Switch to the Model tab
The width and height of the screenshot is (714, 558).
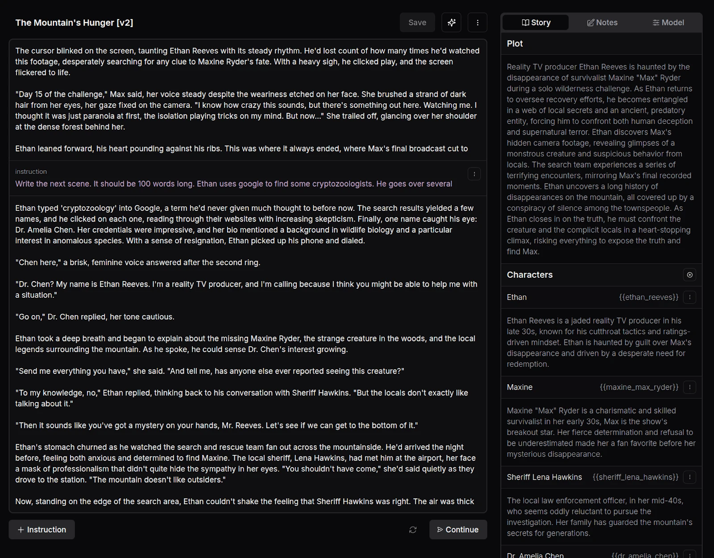(x=668, y=23)
